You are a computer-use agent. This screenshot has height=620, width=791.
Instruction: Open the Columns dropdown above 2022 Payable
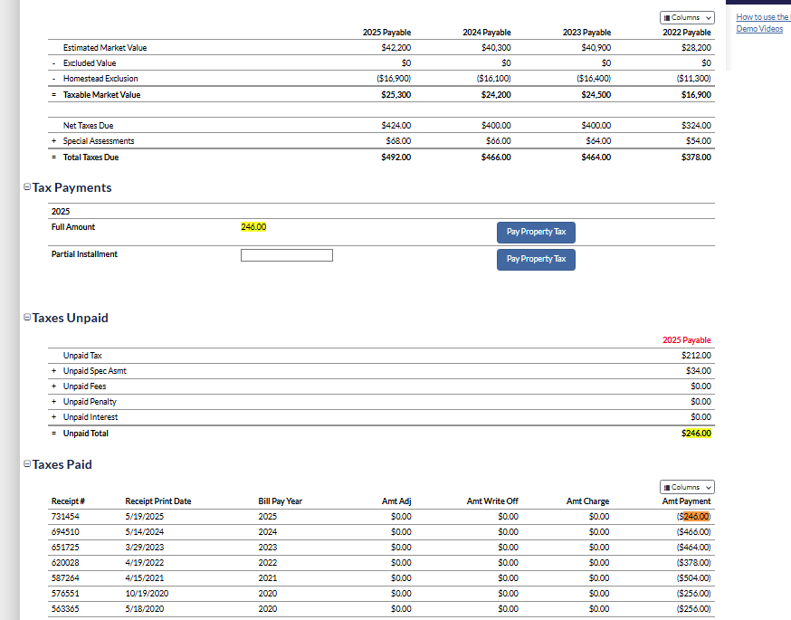(686, 17)
